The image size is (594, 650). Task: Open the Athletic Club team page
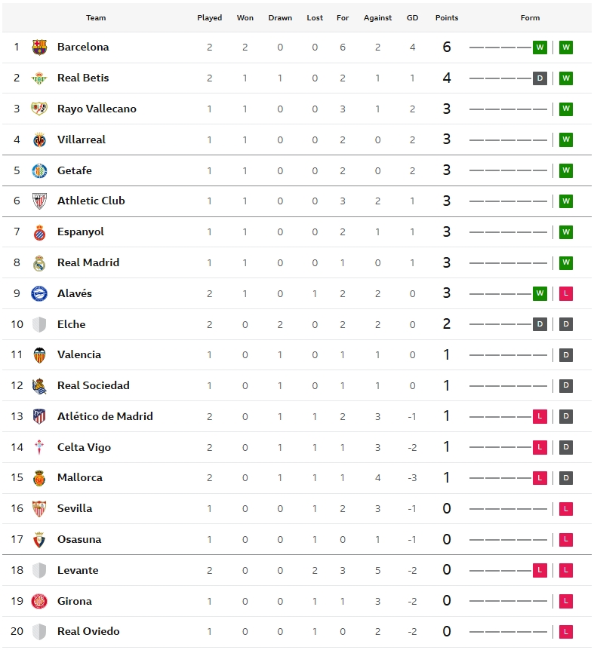coord(91,201)
